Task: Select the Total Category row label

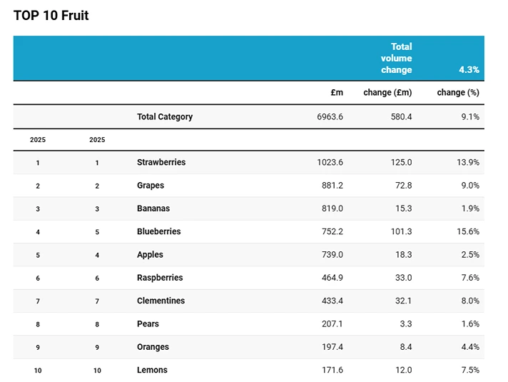Action: [x=164, y=116]
